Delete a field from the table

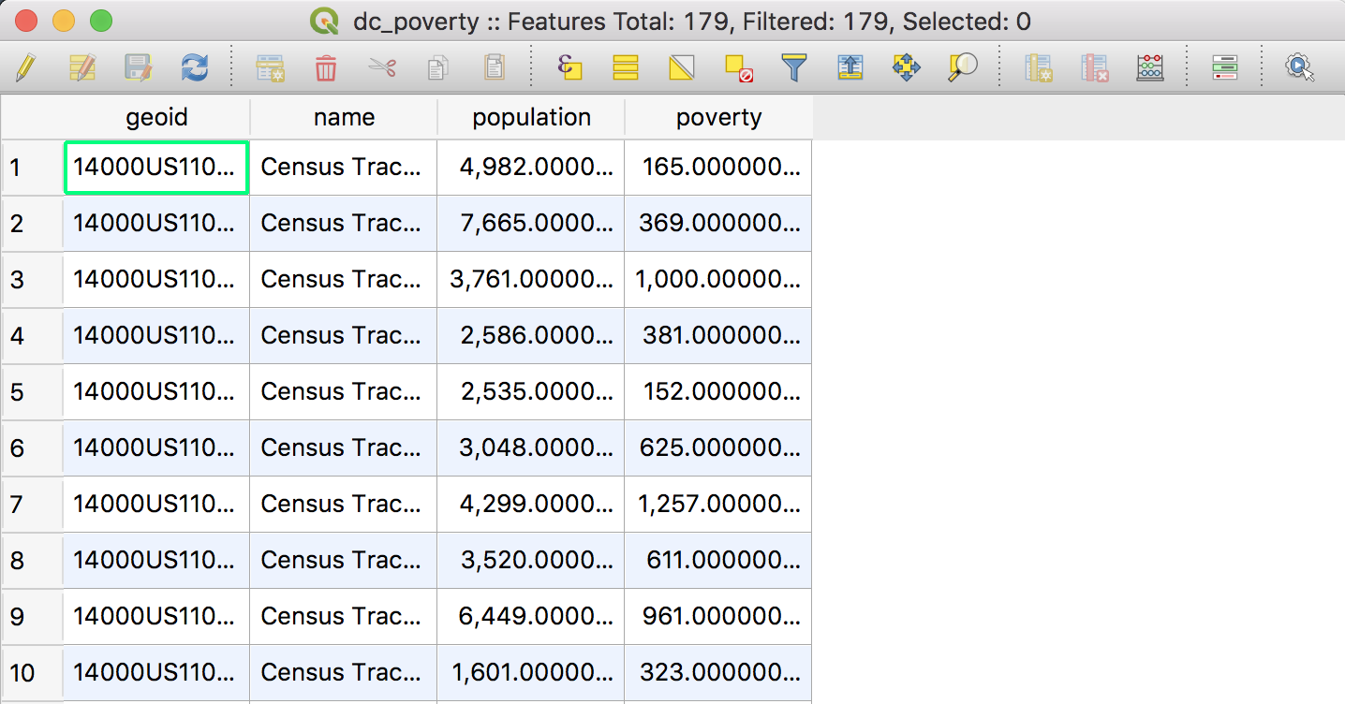tap(1095, 67)
